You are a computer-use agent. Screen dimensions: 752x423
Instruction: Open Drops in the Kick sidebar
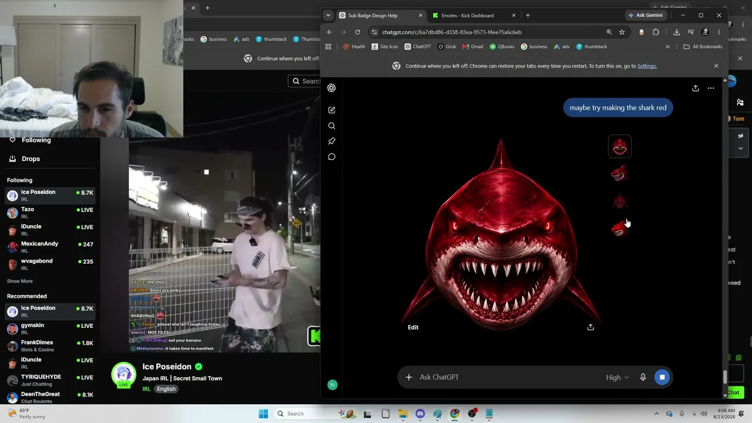(31, 159)
